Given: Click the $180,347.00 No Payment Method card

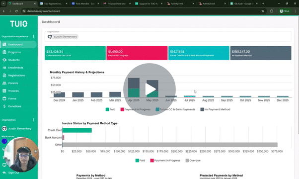Looking at the screenshot, I should point(261,53).
